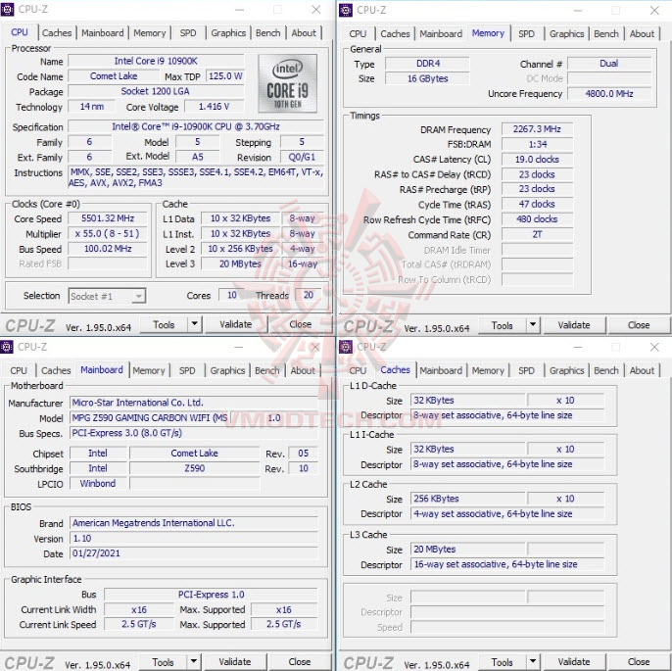This screenshot has height=671, width=672.
Task: Click Close button in CPU window
Action: [x=300, y=324]
